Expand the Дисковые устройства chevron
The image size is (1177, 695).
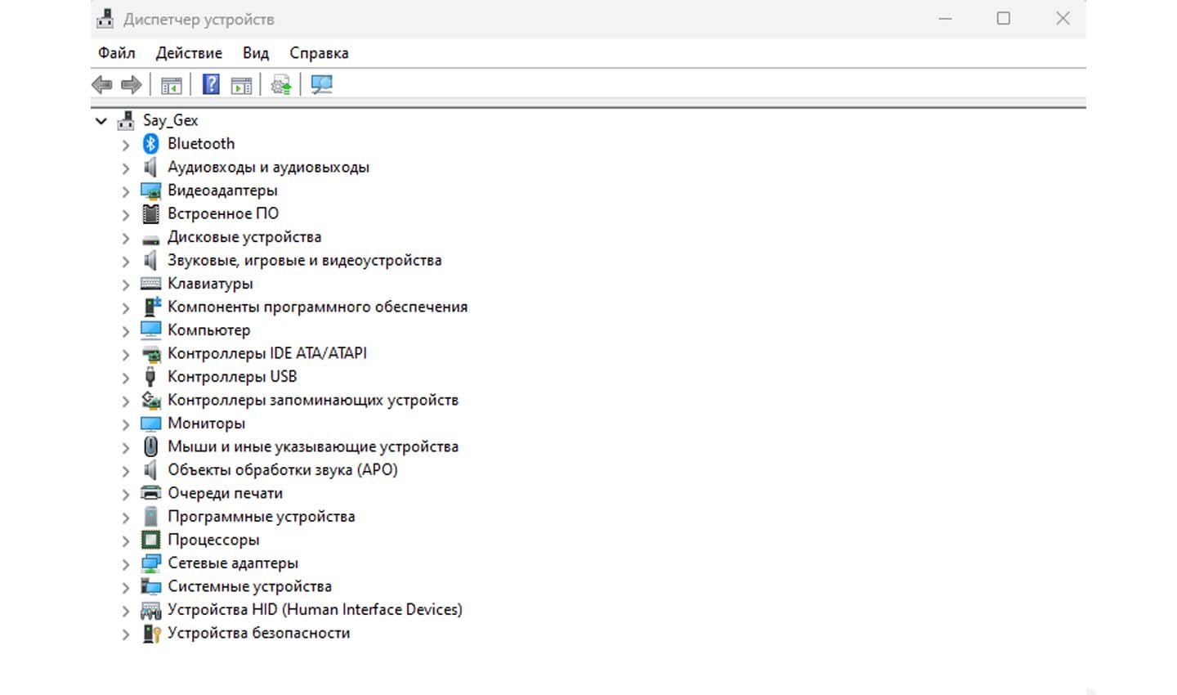pyautogui.click(x=125, y=238)
